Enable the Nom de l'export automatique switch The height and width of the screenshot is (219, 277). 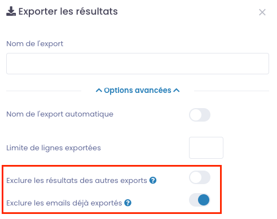200,115
